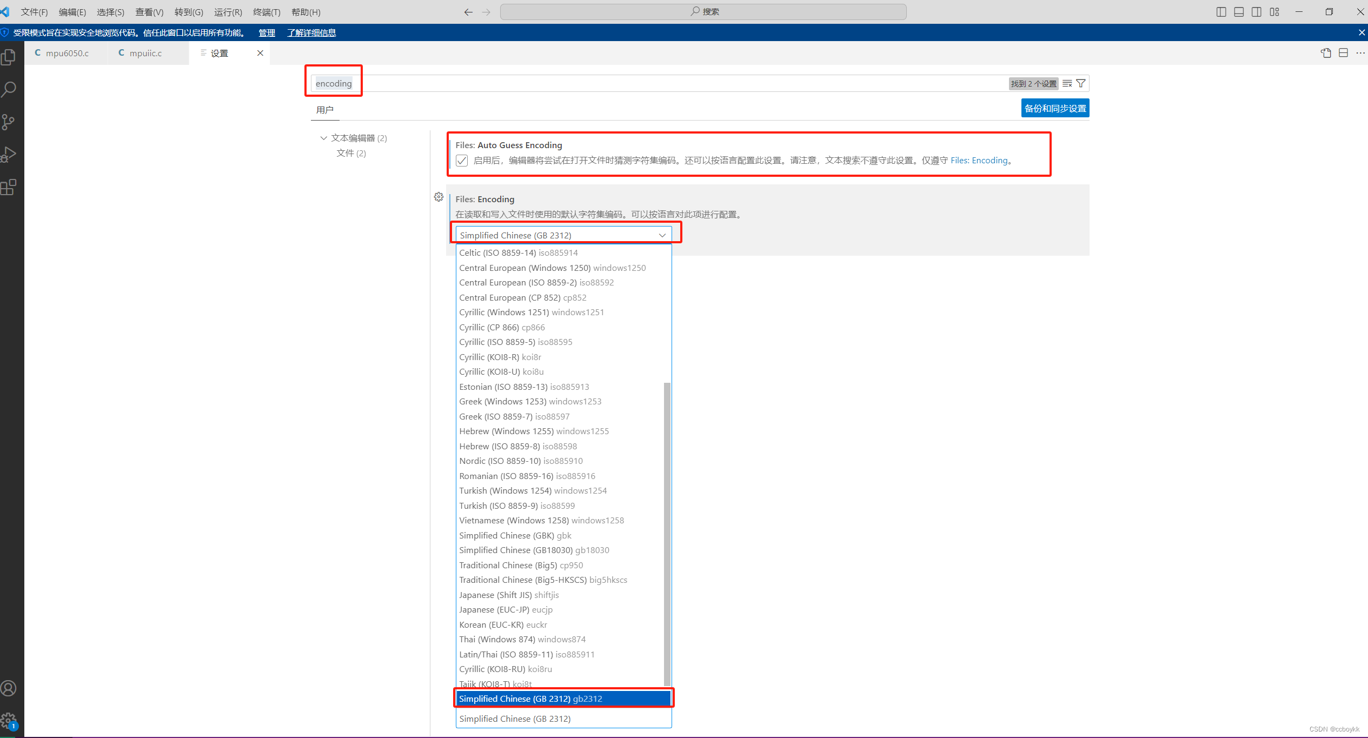
Task: Click the encoding search input field
Action: tap(333, 83)
